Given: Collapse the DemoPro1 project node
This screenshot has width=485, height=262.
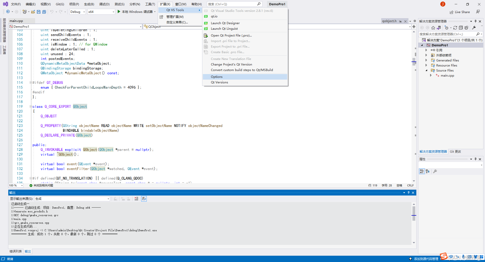Looking at the screenshot, I should [x=422, y=45].
